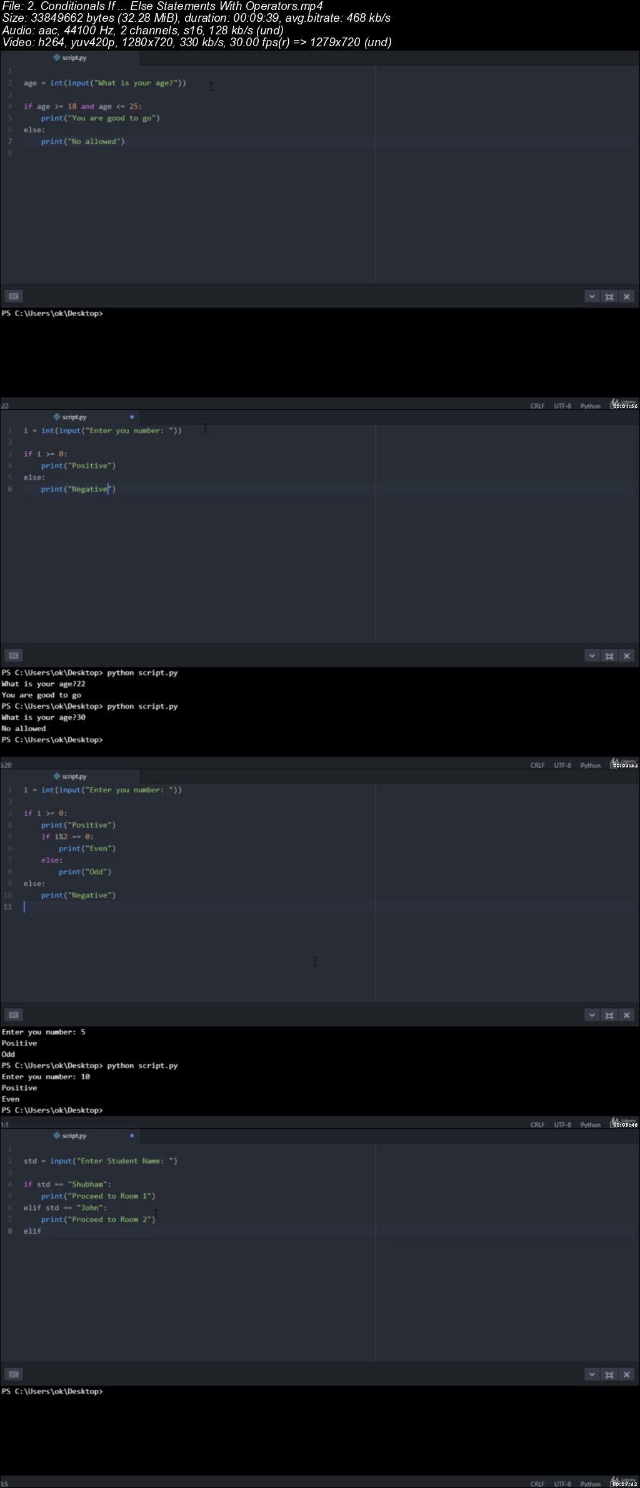Maximize terminal panel above "Enter you number: 5" output
This screenshot has height=1488, width=640.
pyautogui.click(x=609, y=1015)
